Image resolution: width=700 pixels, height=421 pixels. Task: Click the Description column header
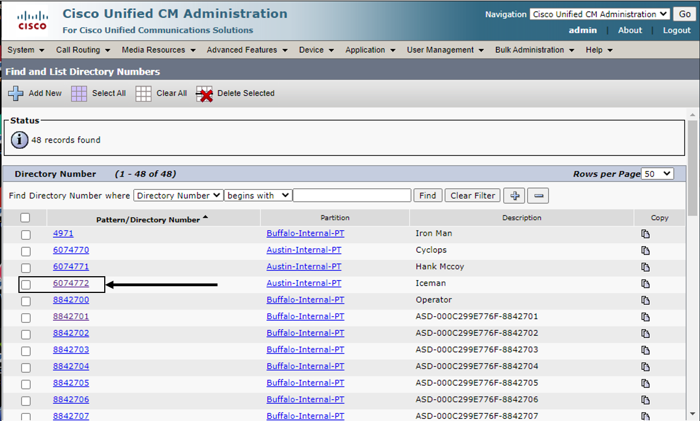click(x=522, y=218)
